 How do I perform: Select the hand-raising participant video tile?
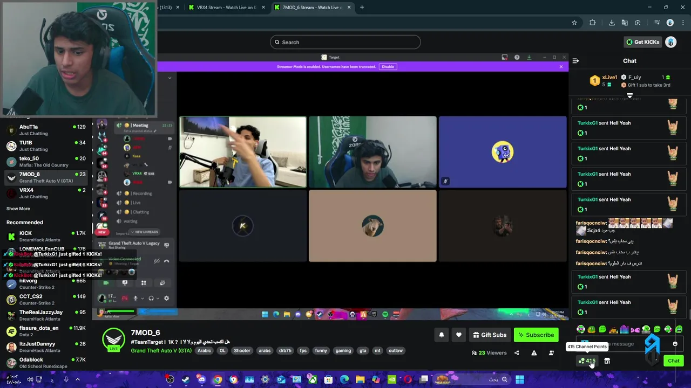click(242, 152)
